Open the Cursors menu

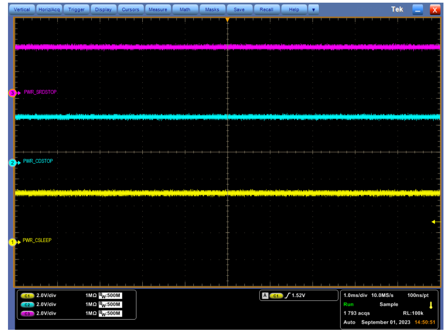tap(130, 9)
